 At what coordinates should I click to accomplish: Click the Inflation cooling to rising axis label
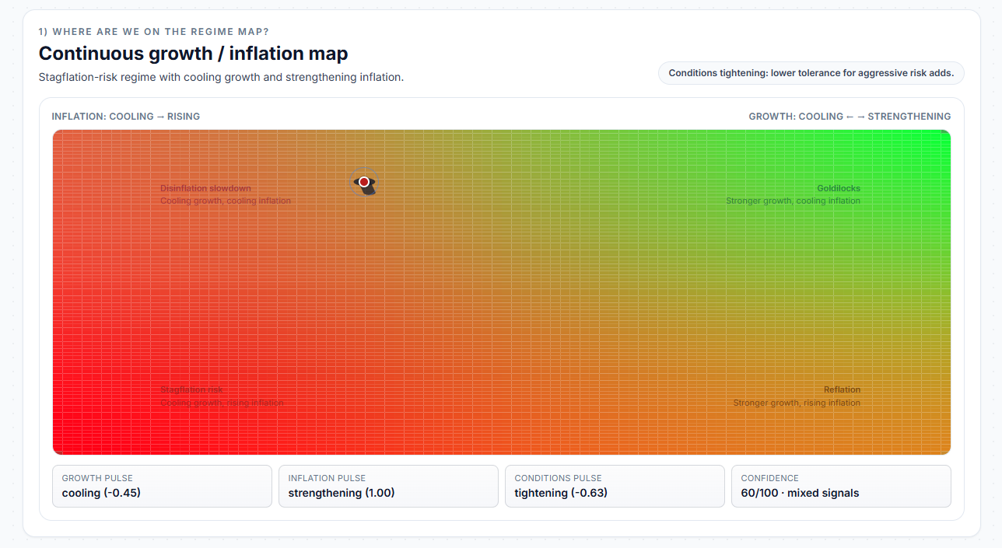pyautogui.click(x=126, y=117)
